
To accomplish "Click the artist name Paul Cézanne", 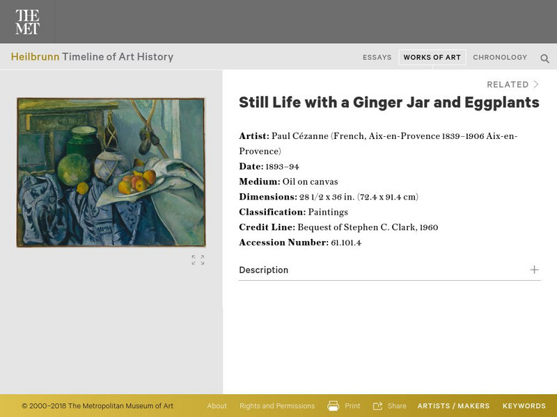I will click(x=300, y=136).
